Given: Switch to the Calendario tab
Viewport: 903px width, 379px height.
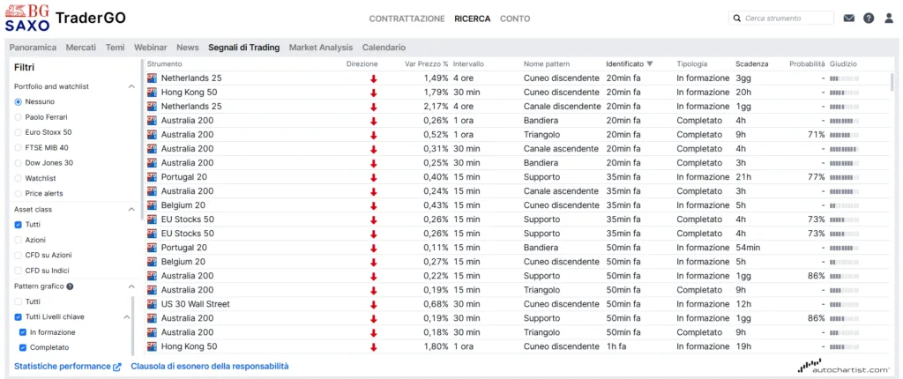Looking at the screenshot, I should coord(384,48).
